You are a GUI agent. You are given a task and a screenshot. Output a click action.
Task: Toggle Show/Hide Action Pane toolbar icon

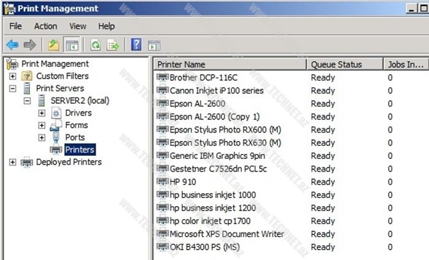154,45
